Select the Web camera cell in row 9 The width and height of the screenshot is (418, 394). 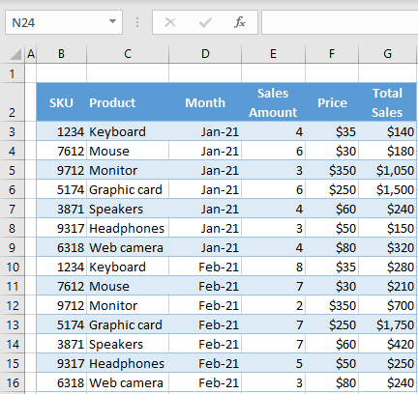point(128,247)
